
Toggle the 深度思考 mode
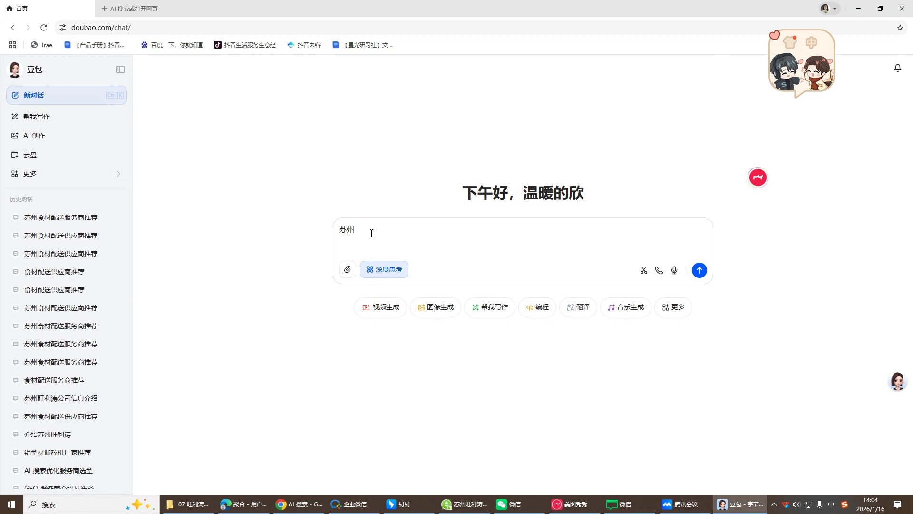coord(384,269)
